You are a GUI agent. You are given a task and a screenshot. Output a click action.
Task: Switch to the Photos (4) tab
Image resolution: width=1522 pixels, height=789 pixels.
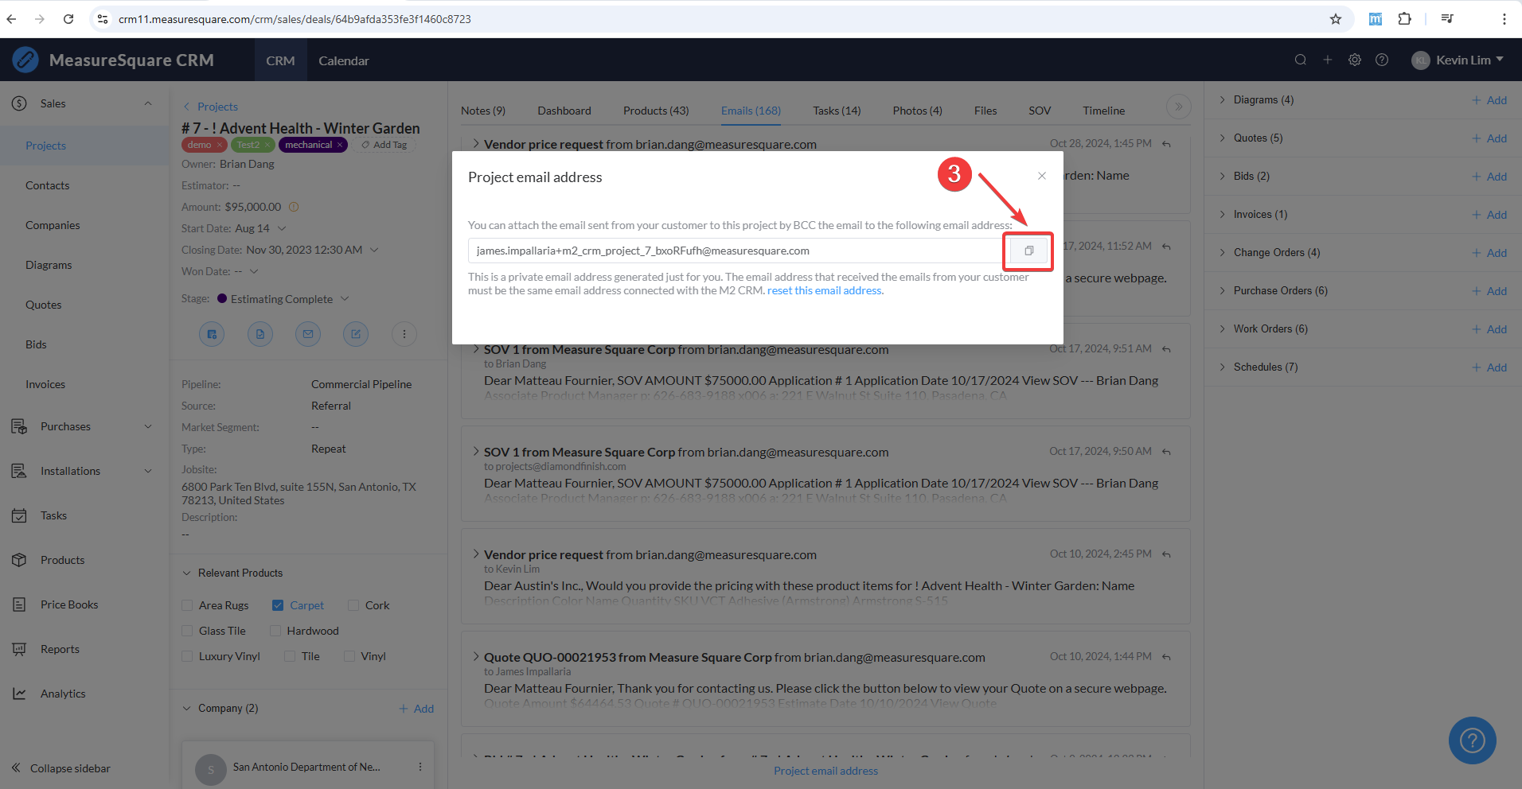(x=918, y=111)
